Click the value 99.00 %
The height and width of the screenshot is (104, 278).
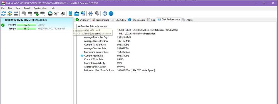click(121, 67)
